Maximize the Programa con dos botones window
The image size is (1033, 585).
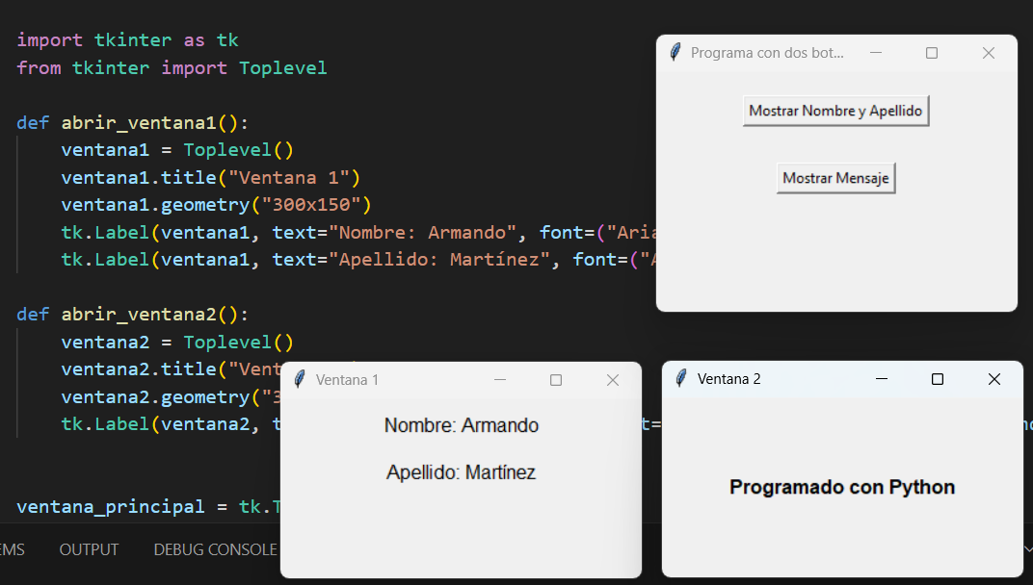[x=932, y=53]
